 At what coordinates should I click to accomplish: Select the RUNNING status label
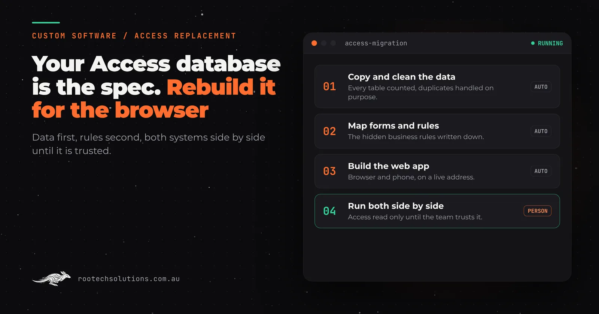pos(550,43)
